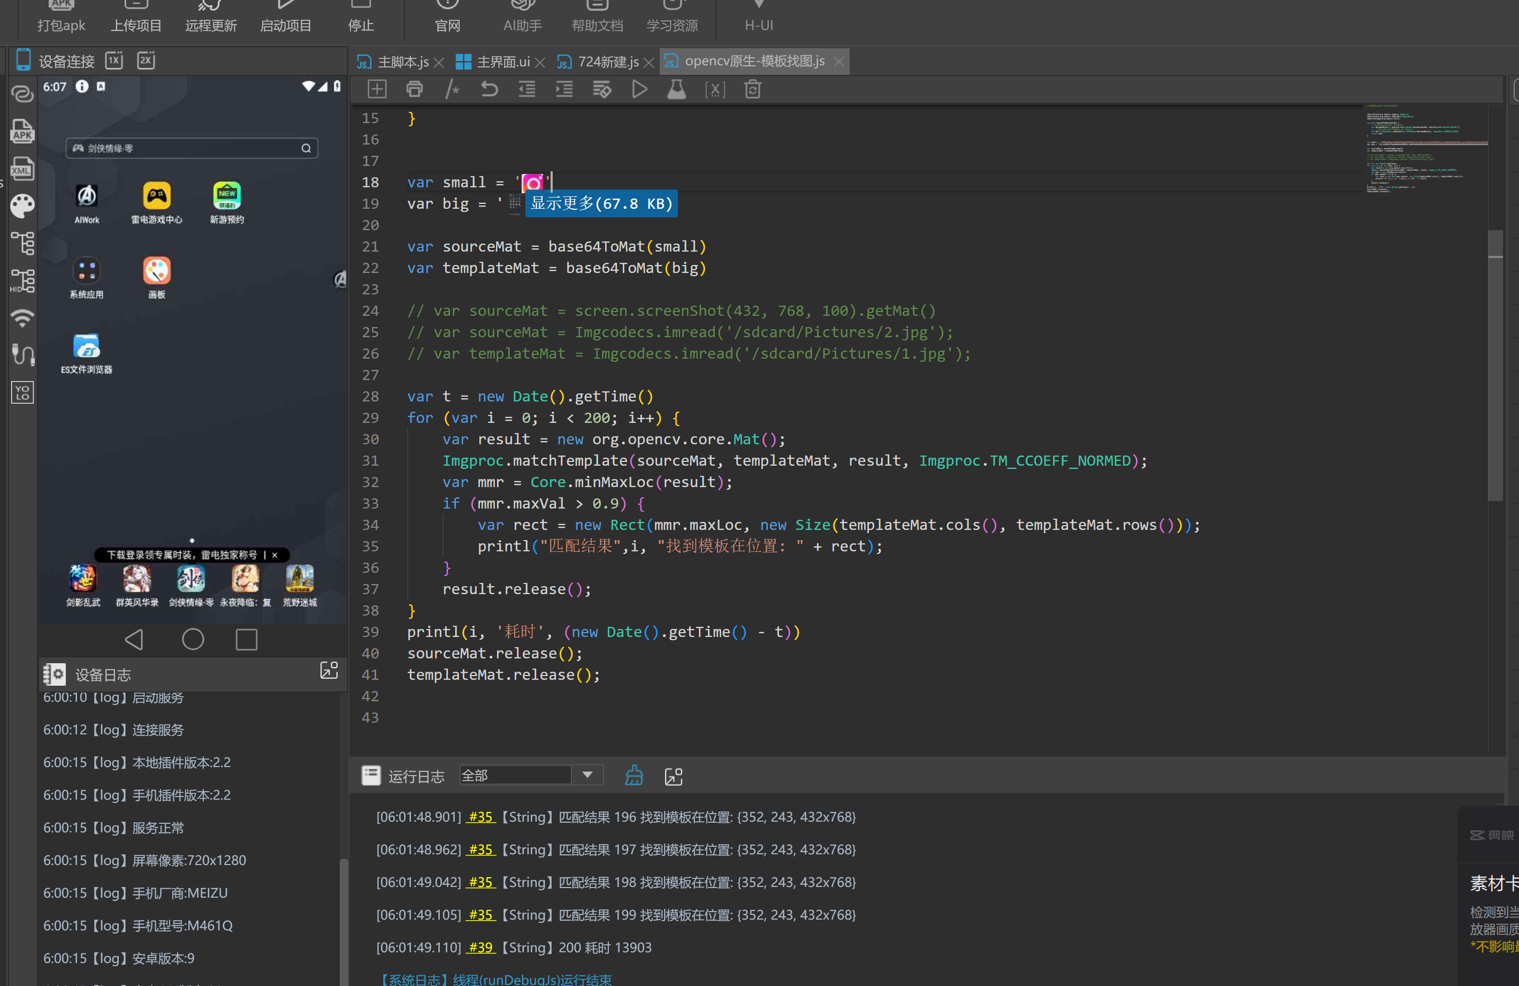The image size is (1519, 986).
Task: Click the 2x scale icon beside 设备连接
Action: point(146,60)
